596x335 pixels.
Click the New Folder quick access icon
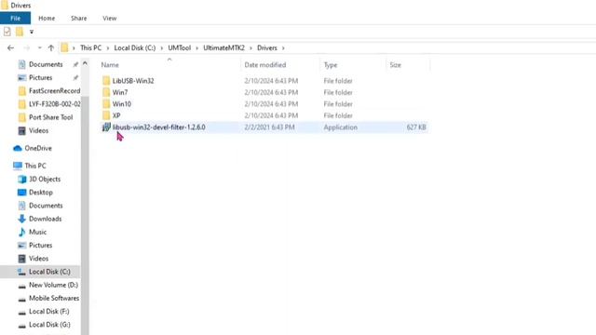pyautogui.click(x=20, y=32)
